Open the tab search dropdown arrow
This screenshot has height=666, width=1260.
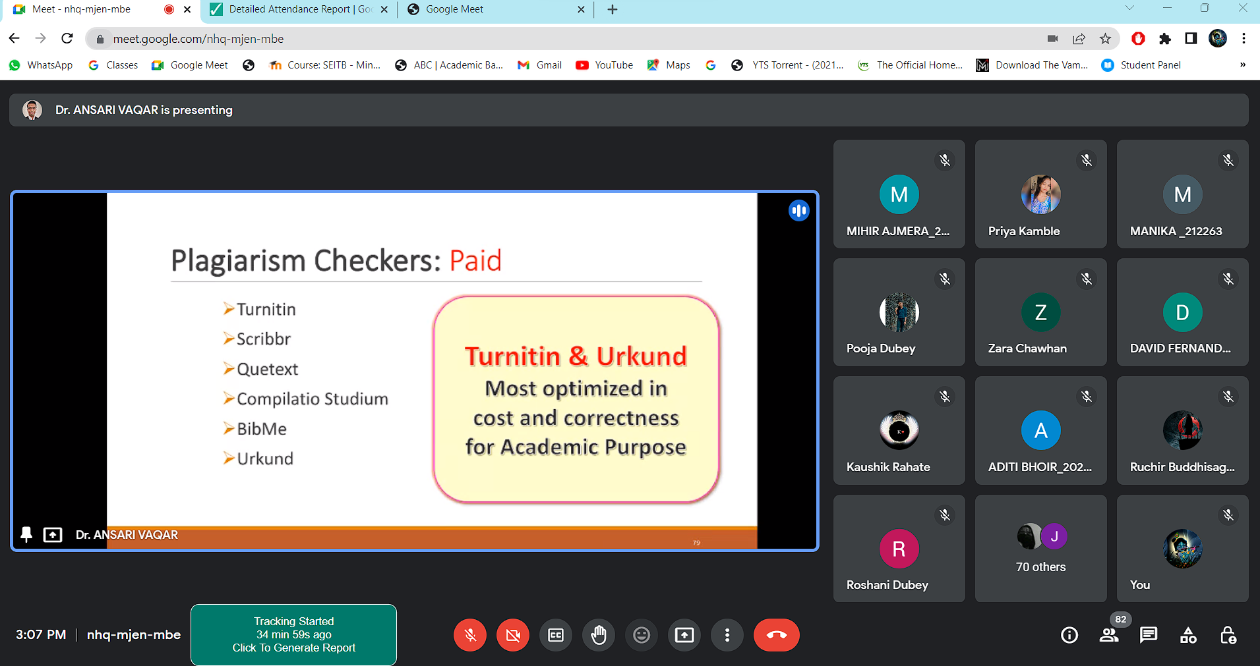coord(1130,8)
